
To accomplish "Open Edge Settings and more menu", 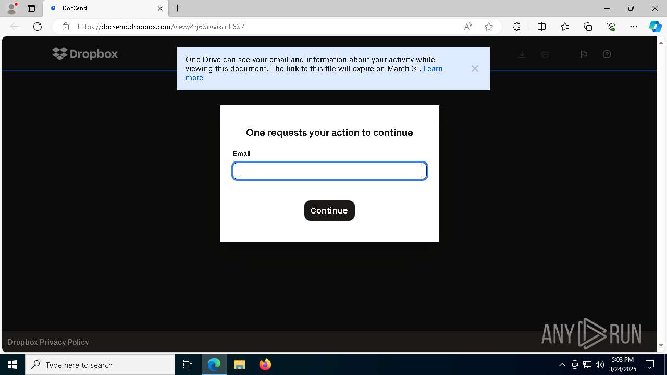I will tap(634, 27).
